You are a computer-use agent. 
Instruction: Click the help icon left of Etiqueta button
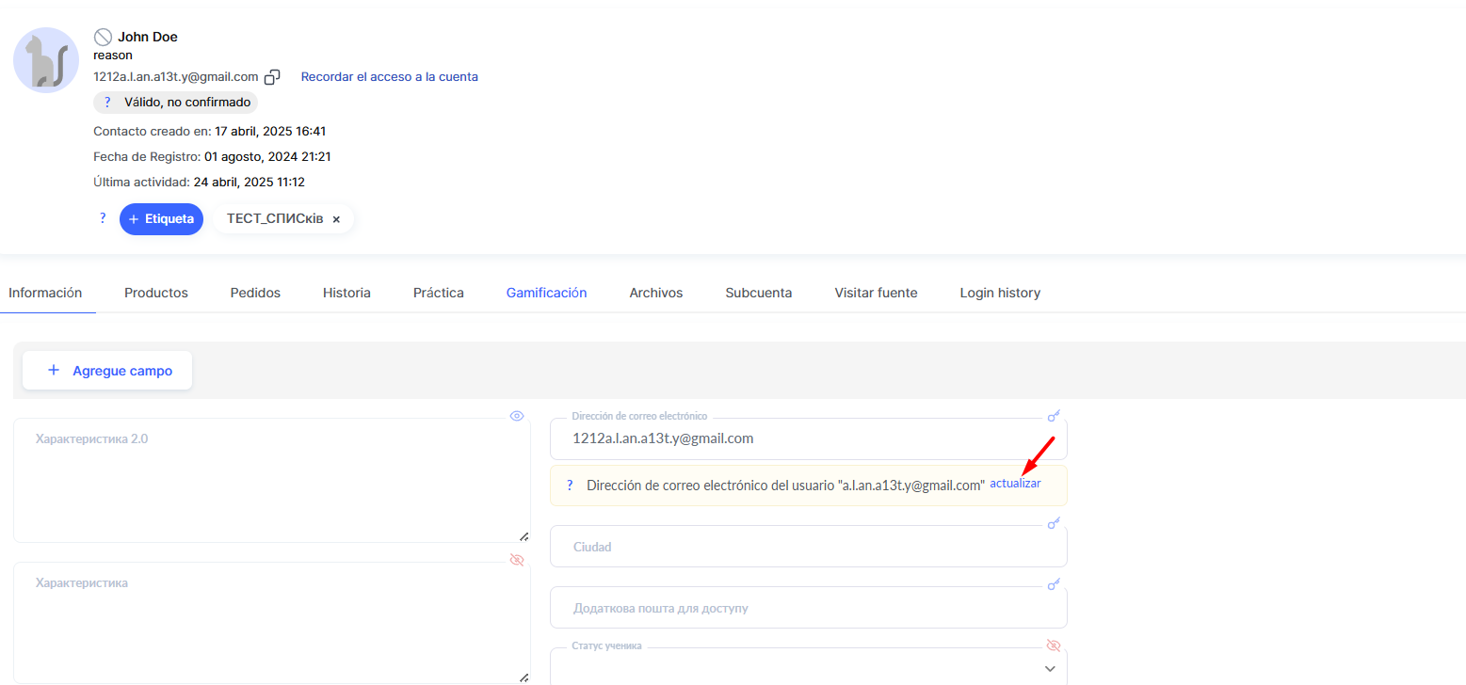103,218
